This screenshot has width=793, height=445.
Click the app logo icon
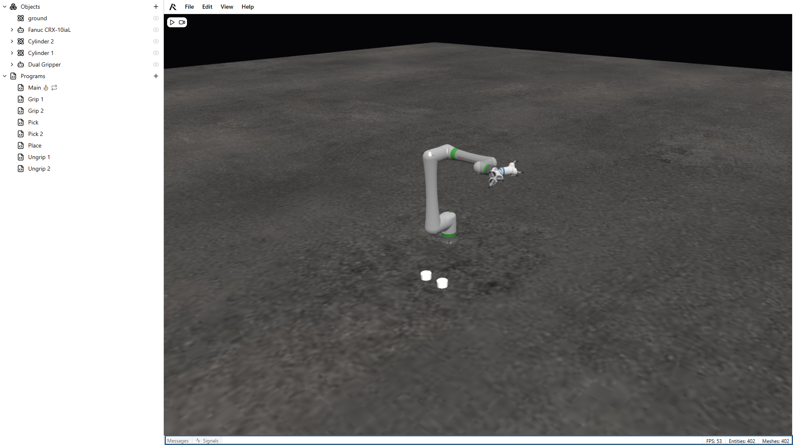(x=173, y=7)
